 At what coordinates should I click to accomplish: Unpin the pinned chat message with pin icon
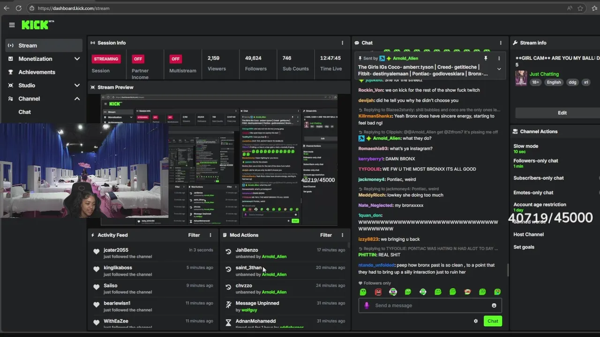click(486, 59)
